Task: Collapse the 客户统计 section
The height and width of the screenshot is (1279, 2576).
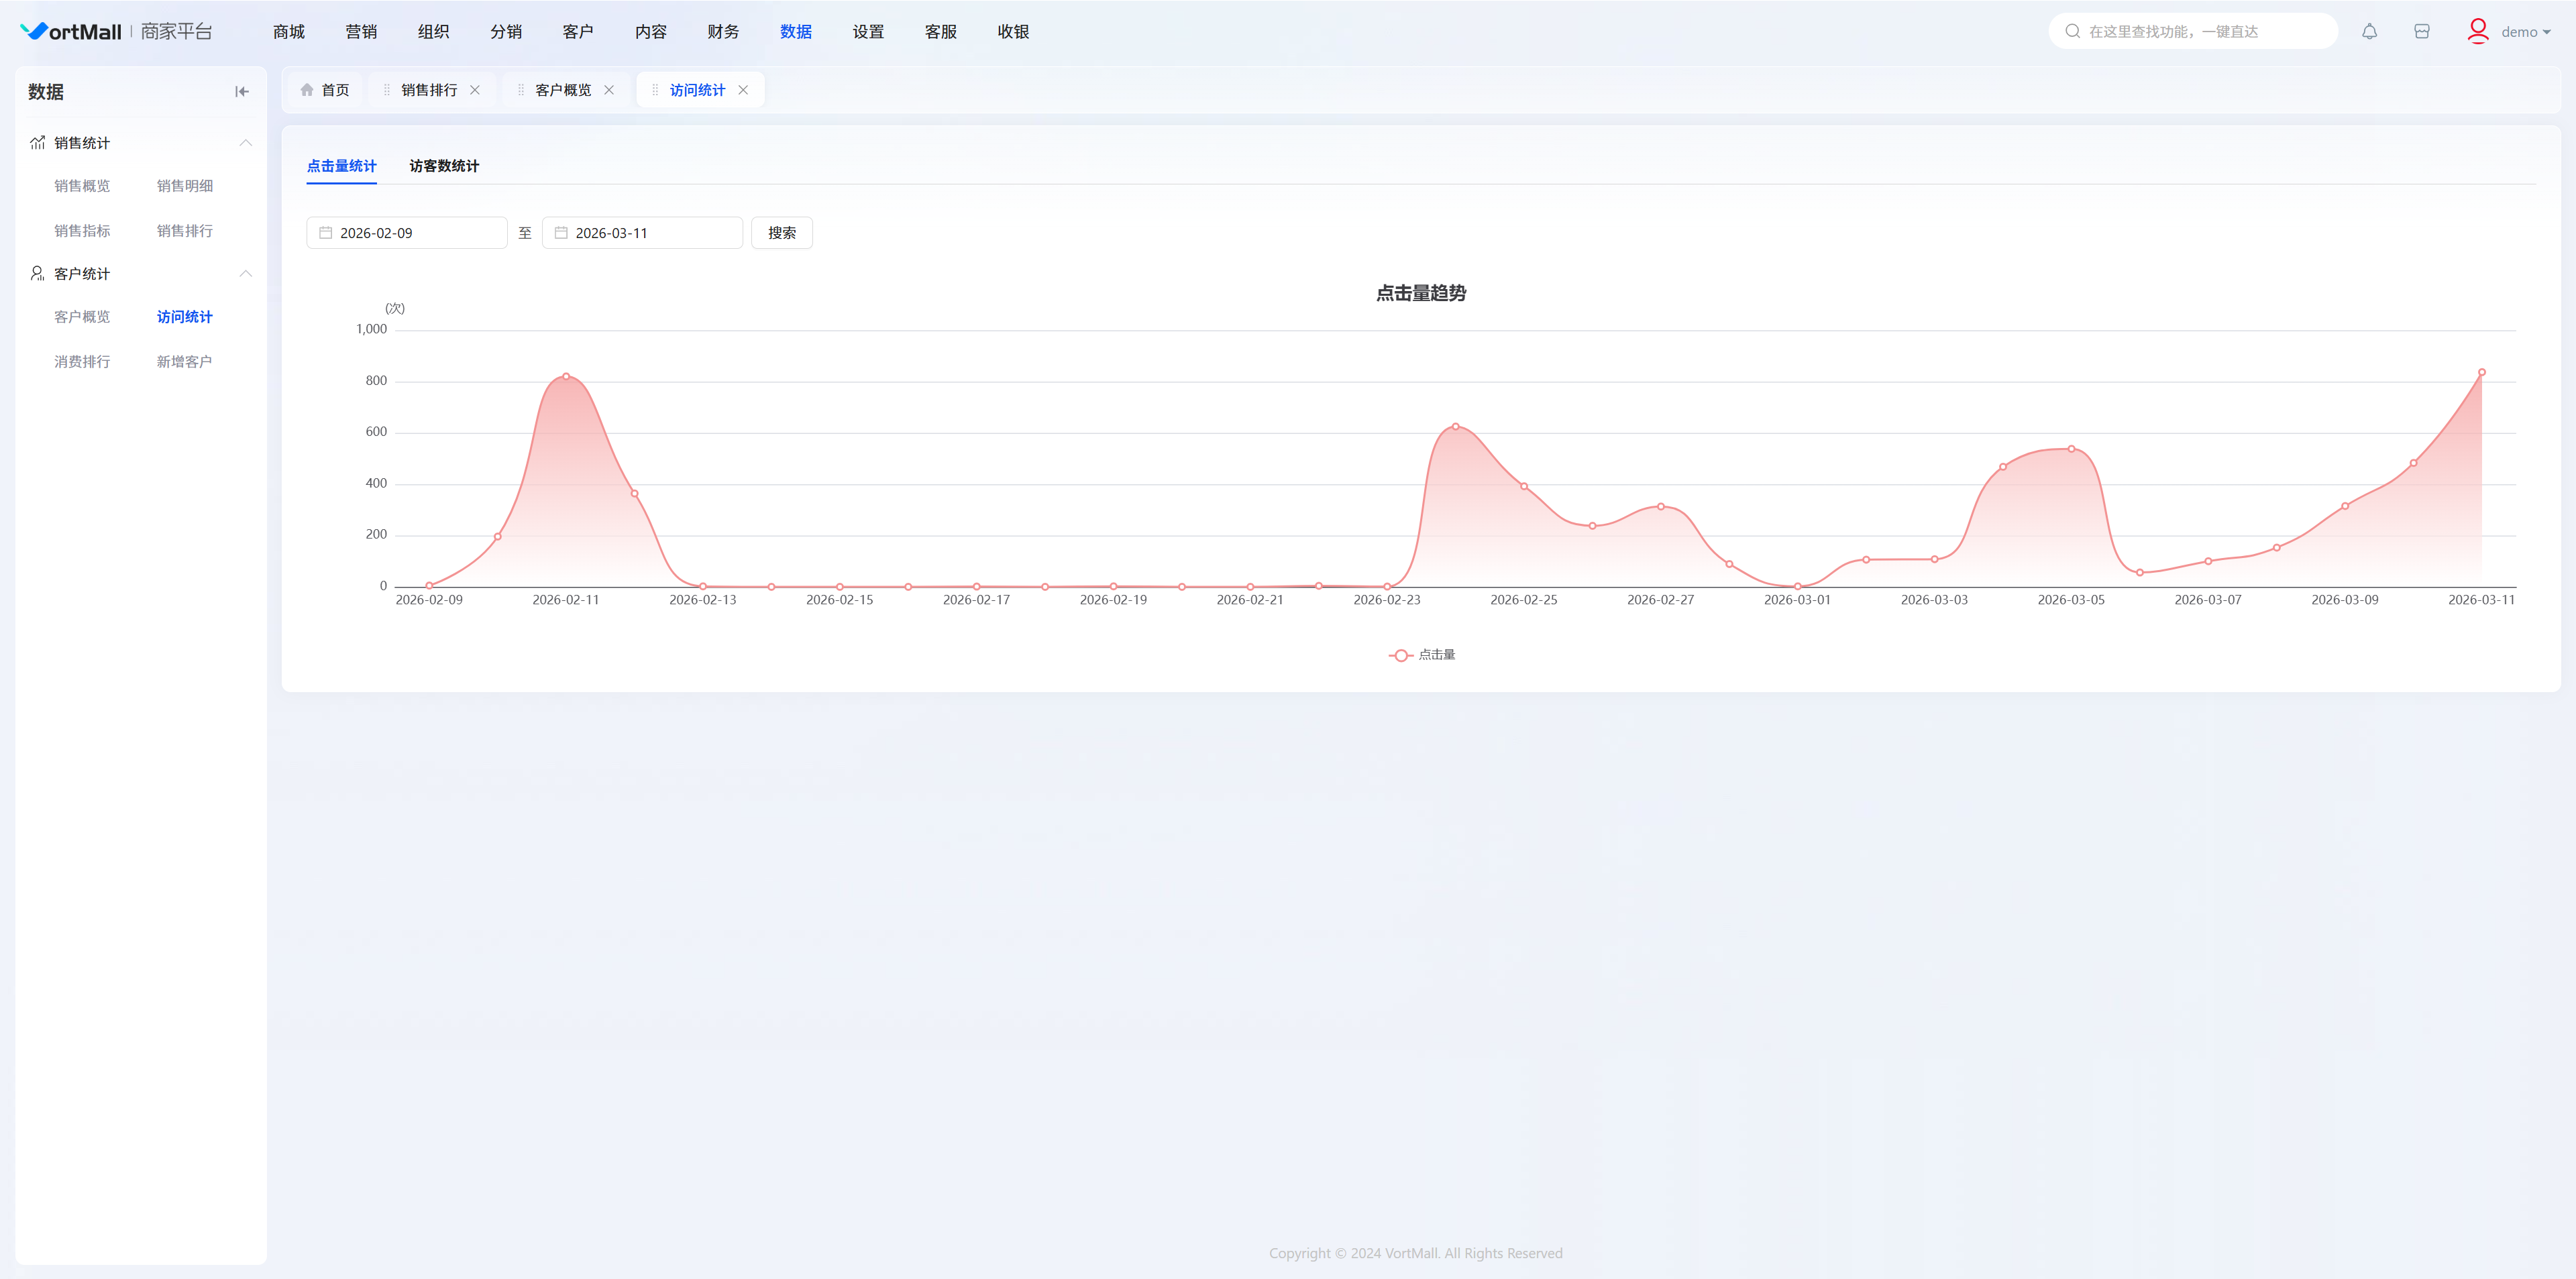Action: [x=245, y=274]
